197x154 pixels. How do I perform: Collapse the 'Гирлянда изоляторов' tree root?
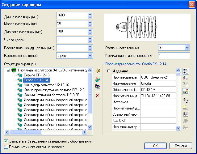(x=8, y=70)
